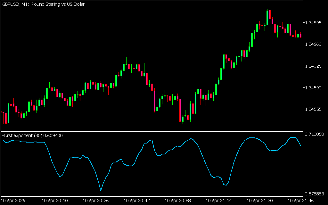The image size is (328, 205).
Task: Click the lowest trough of the Hurst line
Action: (x=101, y=190)
